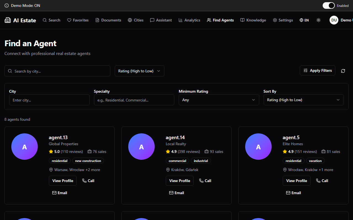Click agent.5's round avatar
The image size is (353, 220).
click(258, 147)
